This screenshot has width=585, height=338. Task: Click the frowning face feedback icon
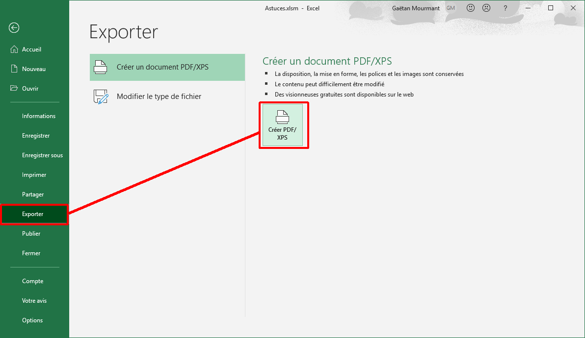pyautogui.click(x=486, y=8)
